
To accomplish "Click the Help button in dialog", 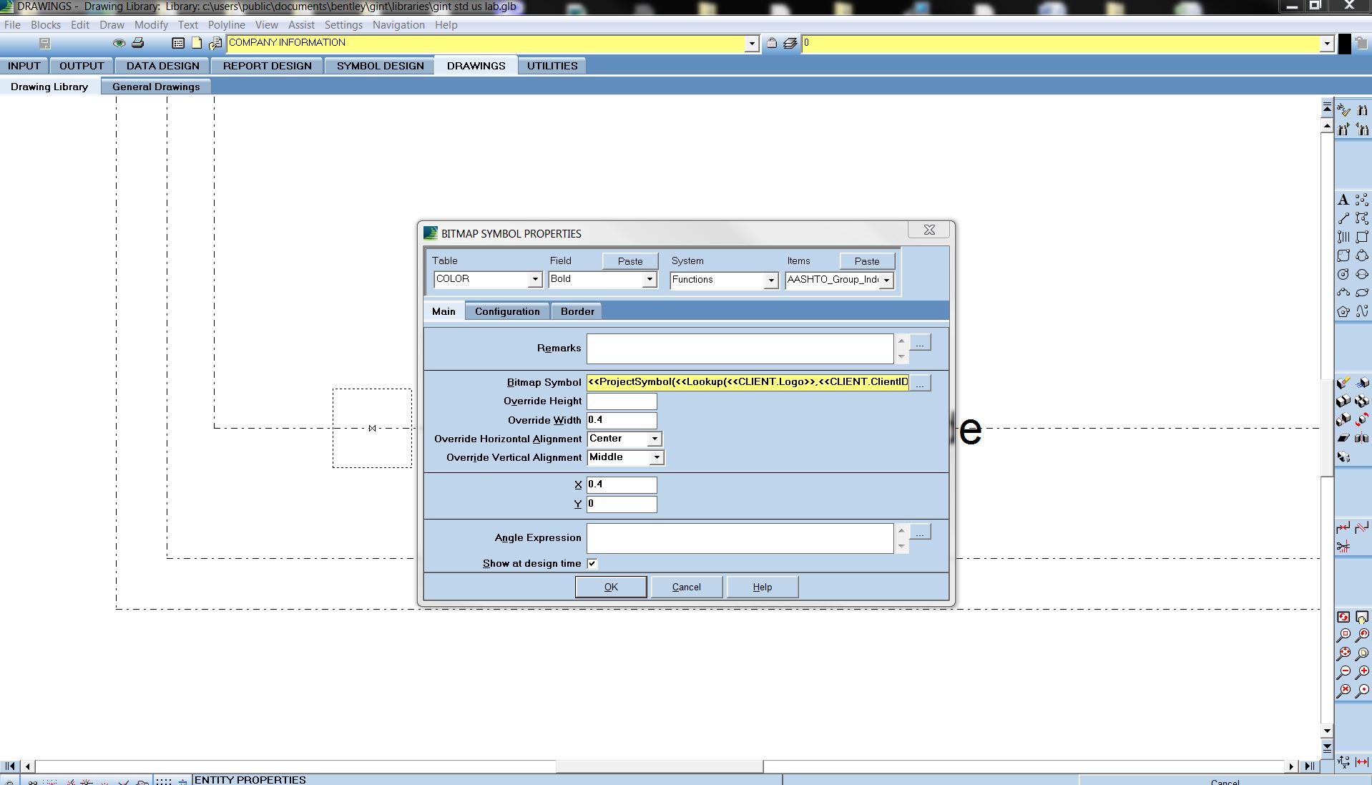I will [762, 587].
